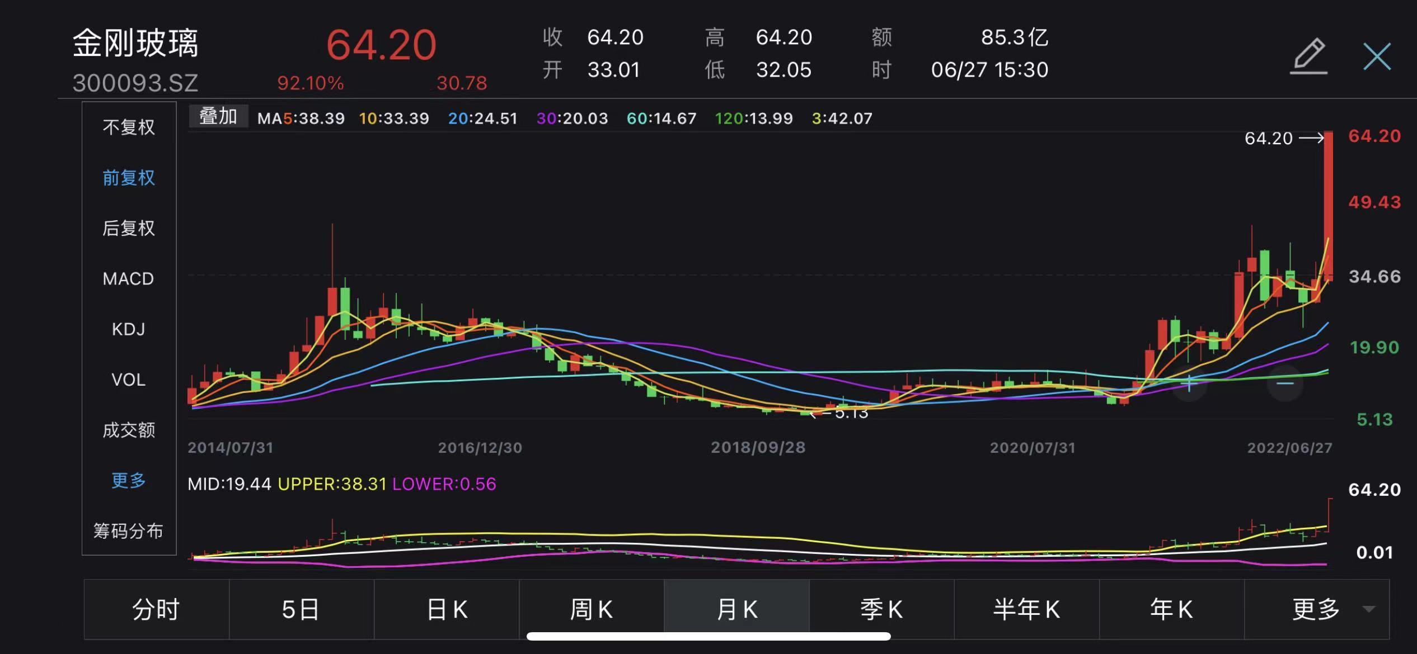The width and height of the screenshot is (1417, 654).
Task: Click the 49.43 price axis label
Action: tap(1374, 202)
